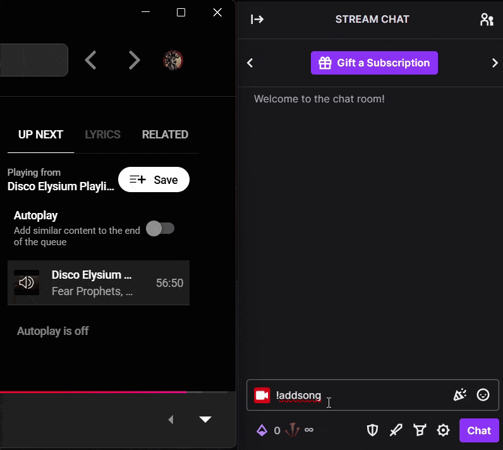Click the speaker thumbnail of playing track
503x450 pixels.
coord(27,283)
